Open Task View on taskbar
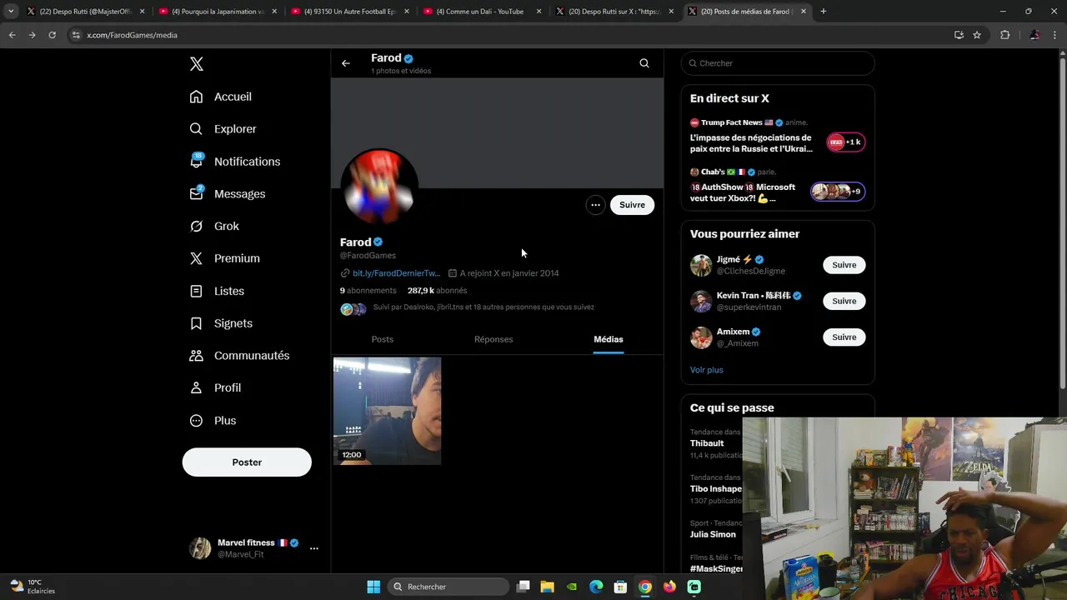Image resolution: width=1067 pixels, height=600 pixels. (x=523, y=587)
